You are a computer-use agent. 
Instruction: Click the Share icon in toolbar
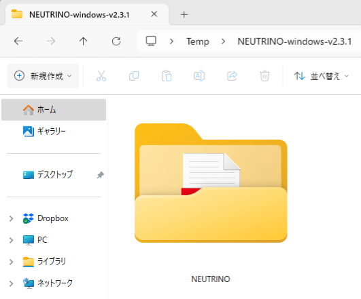coord(232,76)
